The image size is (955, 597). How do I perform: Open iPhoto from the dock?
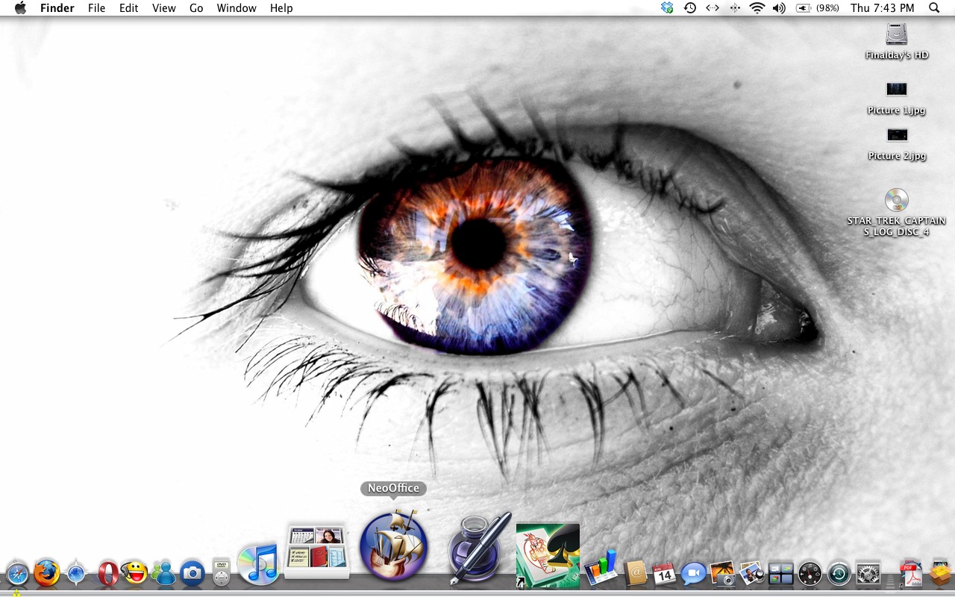point(722,573)
